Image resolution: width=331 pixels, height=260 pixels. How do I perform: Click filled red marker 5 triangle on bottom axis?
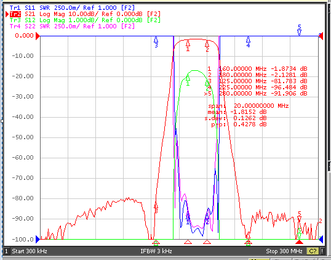(x=299, y=242)
